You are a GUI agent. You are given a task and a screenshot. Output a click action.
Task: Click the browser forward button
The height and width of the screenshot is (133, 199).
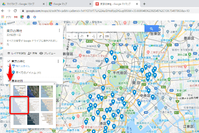tap(9, 11)
